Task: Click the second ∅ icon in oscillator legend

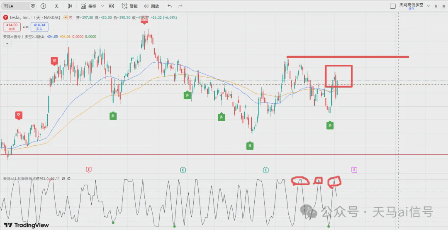Action: click(68, 179)
